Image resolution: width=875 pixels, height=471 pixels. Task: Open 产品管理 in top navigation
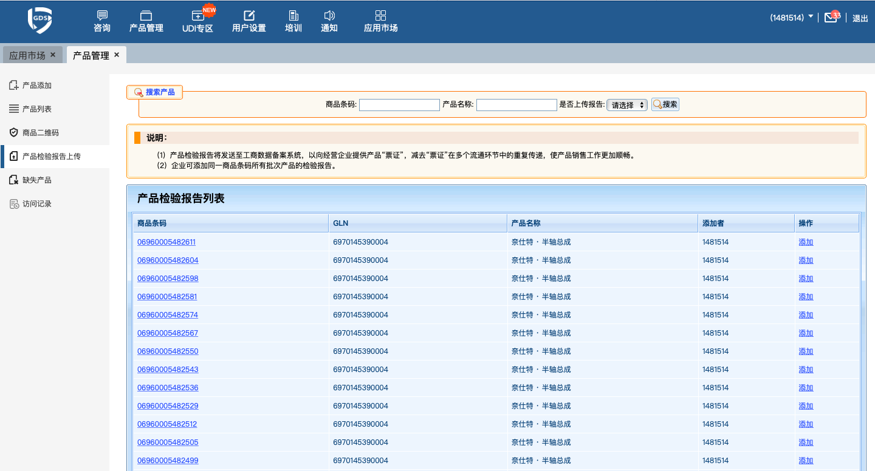tap(146, 21)
